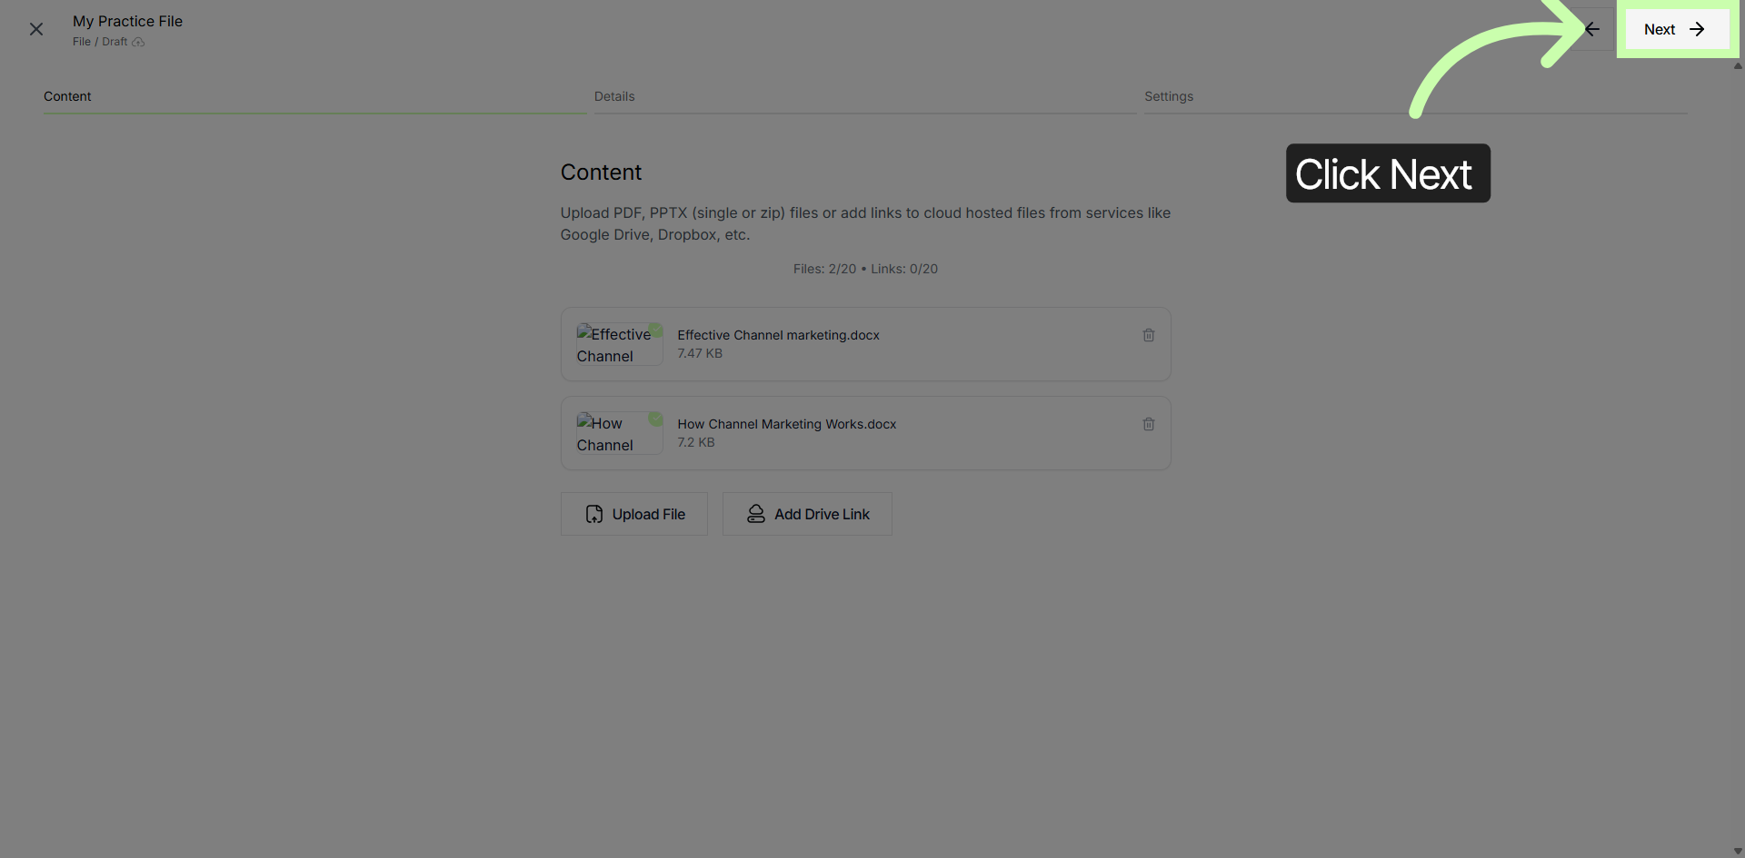Viewport: 1745px width, 858px height.
Task: Close the My Practice File editor
Action: pos(36,29)
